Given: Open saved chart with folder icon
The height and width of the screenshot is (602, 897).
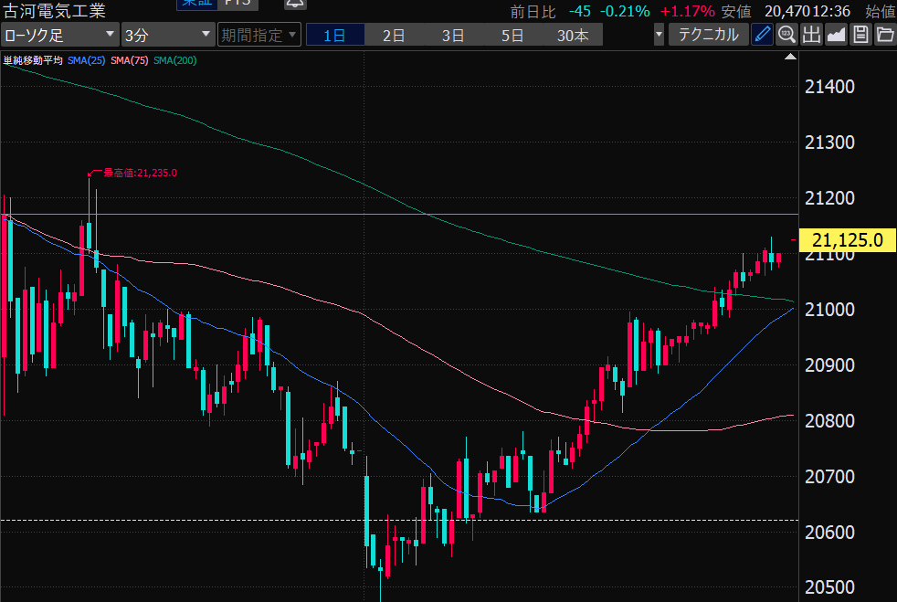Looking at the screenshot, I should pos(884,36).
